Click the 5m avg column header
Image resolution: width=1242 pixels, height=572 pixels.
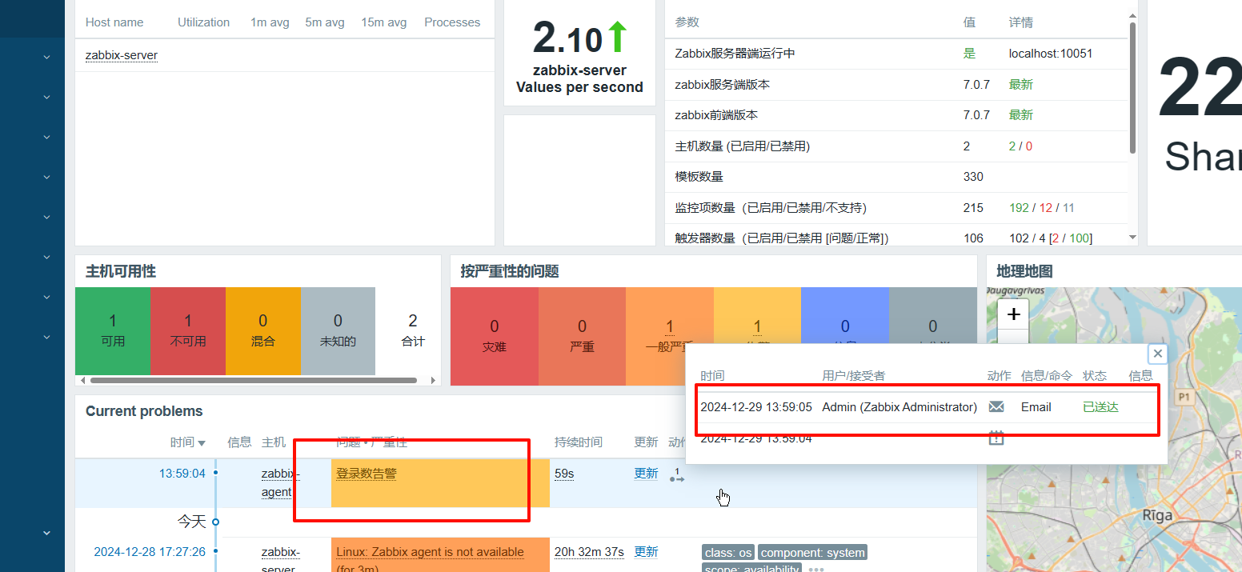325,22
